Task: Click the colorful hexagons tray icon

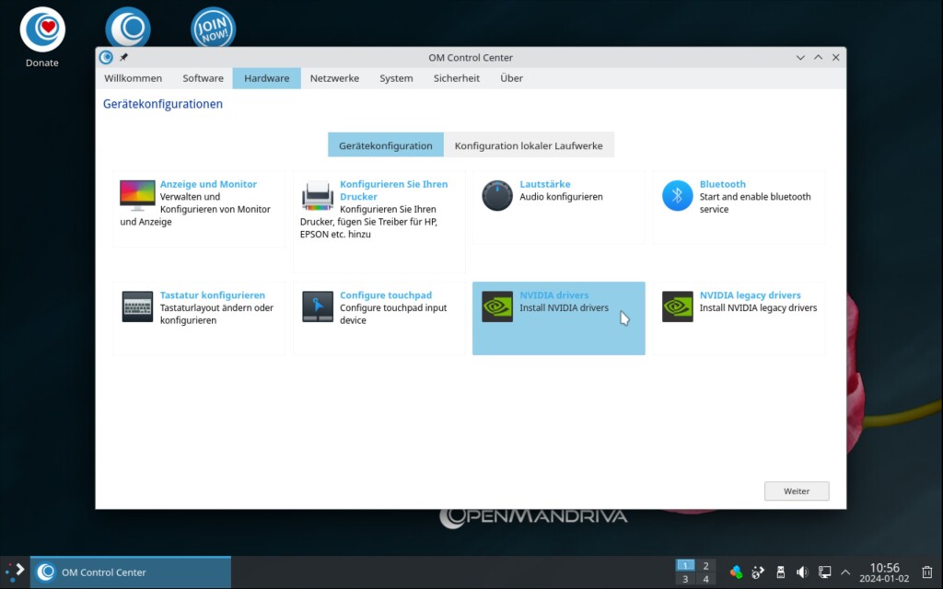Action: coord(736,572)
